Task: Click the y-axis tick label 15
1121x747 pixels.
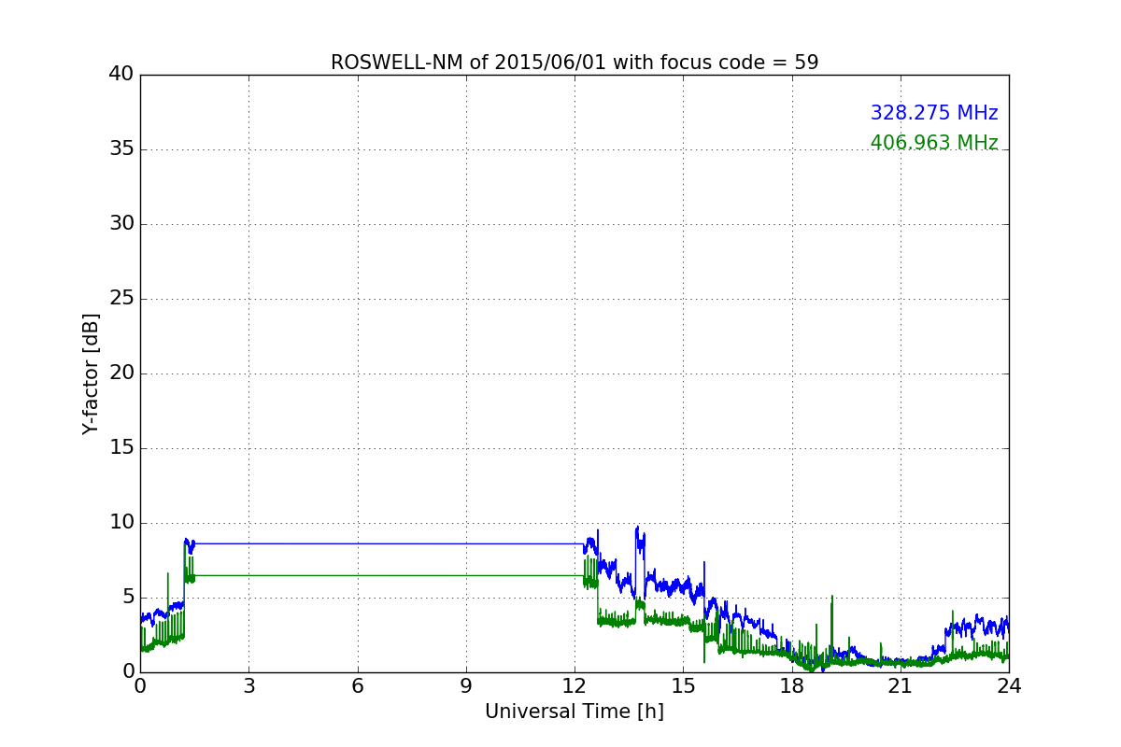Action: pos(121,448)
